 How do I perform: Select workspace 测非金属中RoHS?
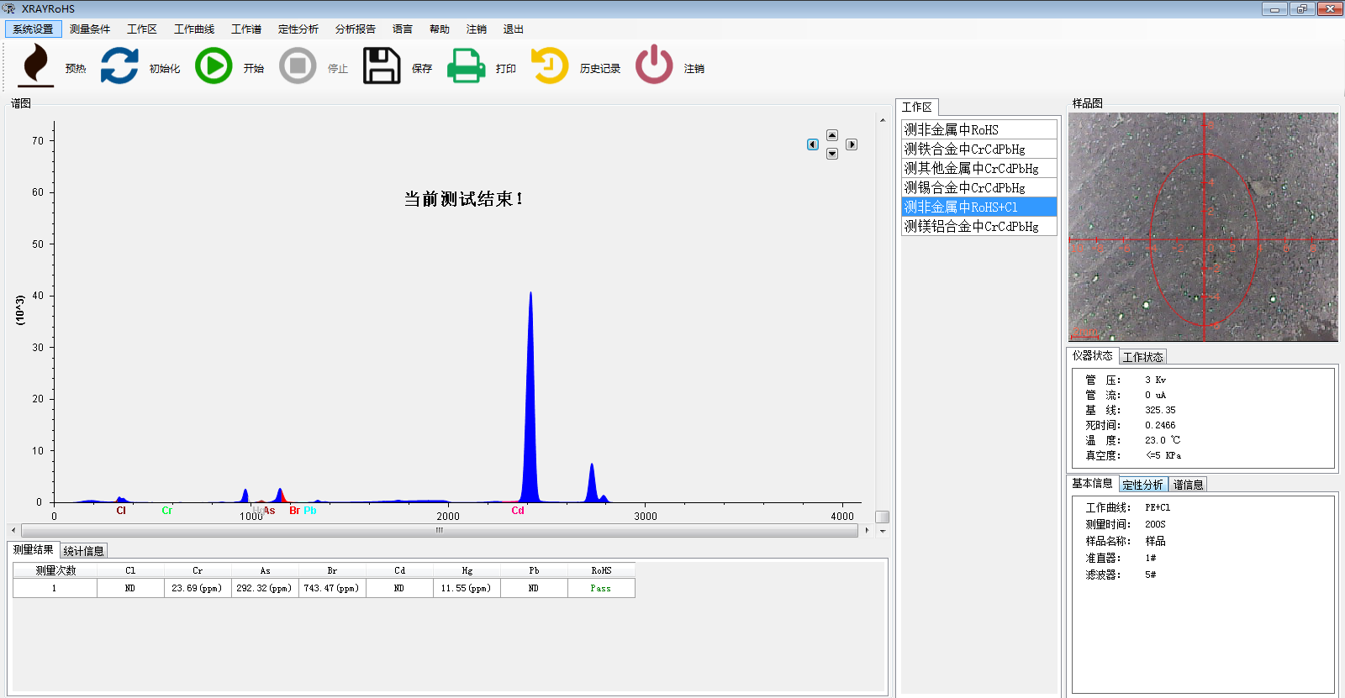click(979, 129)
